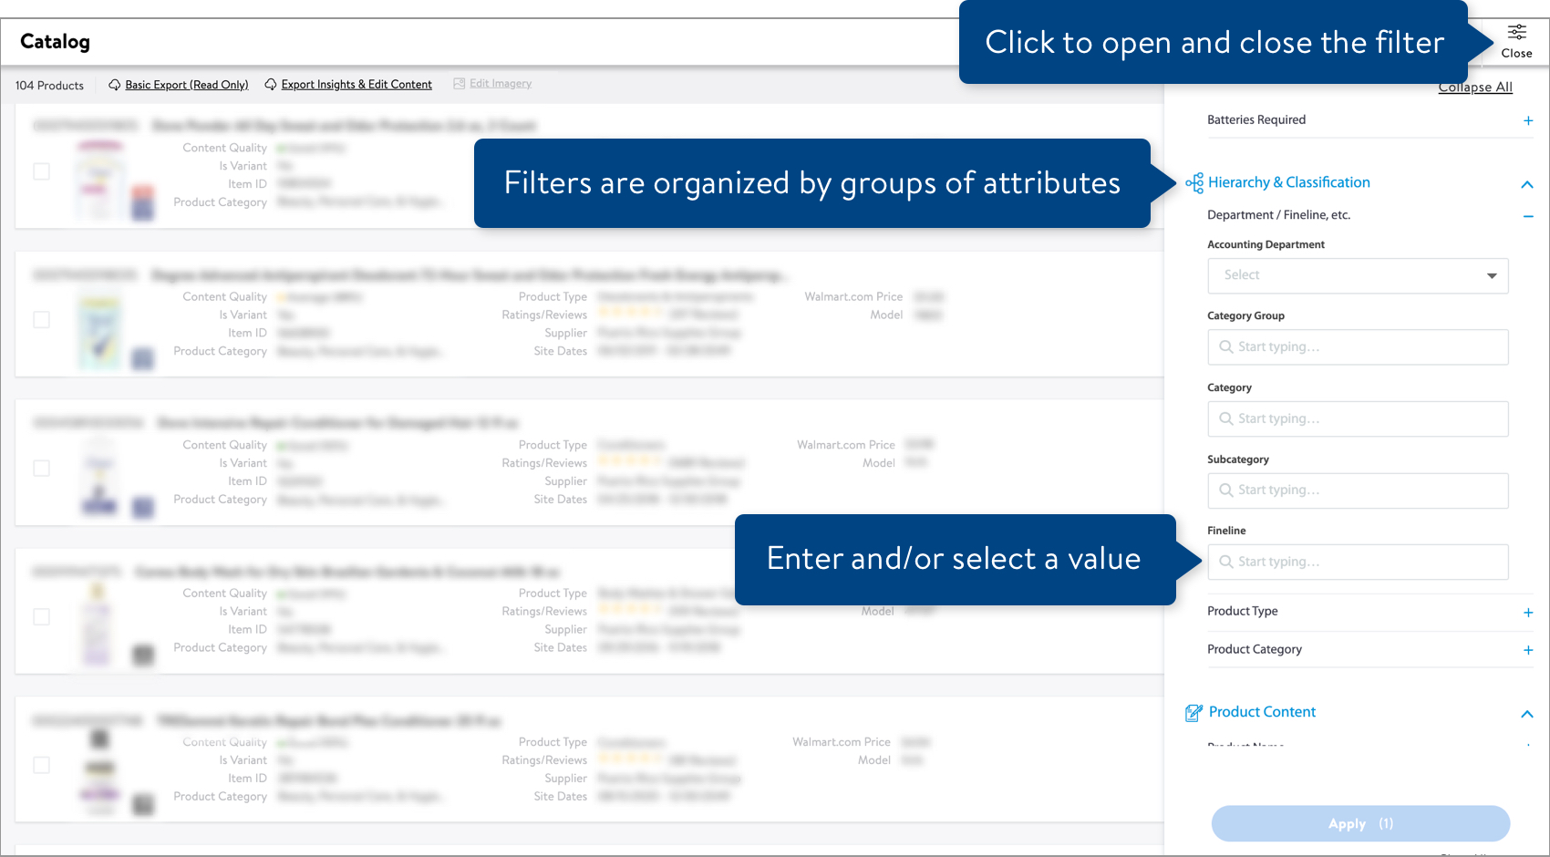Image resolution: width=1550 pixels, height=857 pixels.
Task: Collapse the Product Content group
Action: [x=1527, y=714]
